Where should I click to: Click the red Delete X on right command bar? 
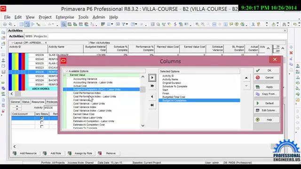tap(291, 53)
